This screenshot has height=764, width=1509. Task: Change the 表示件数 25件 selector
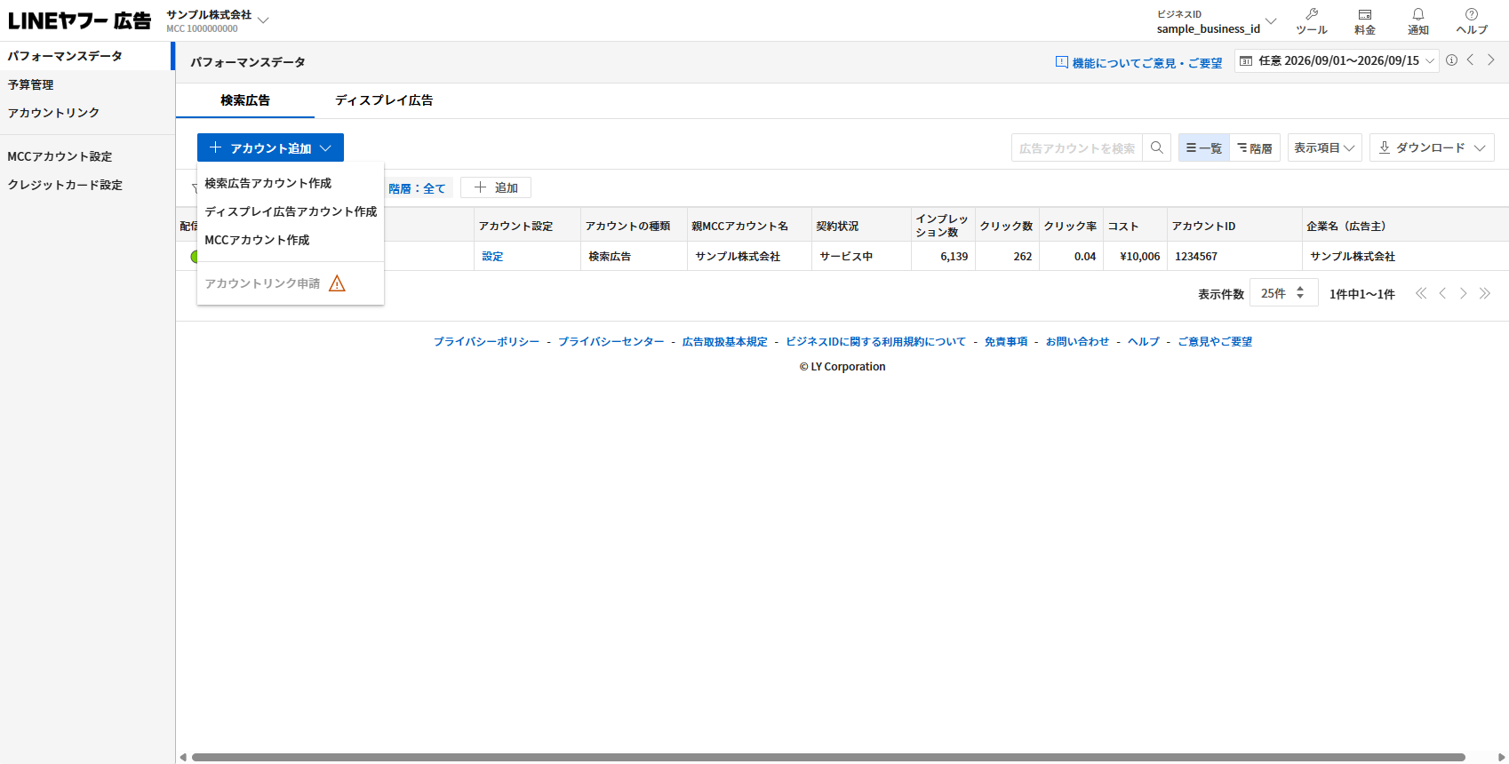(1283, 293)
